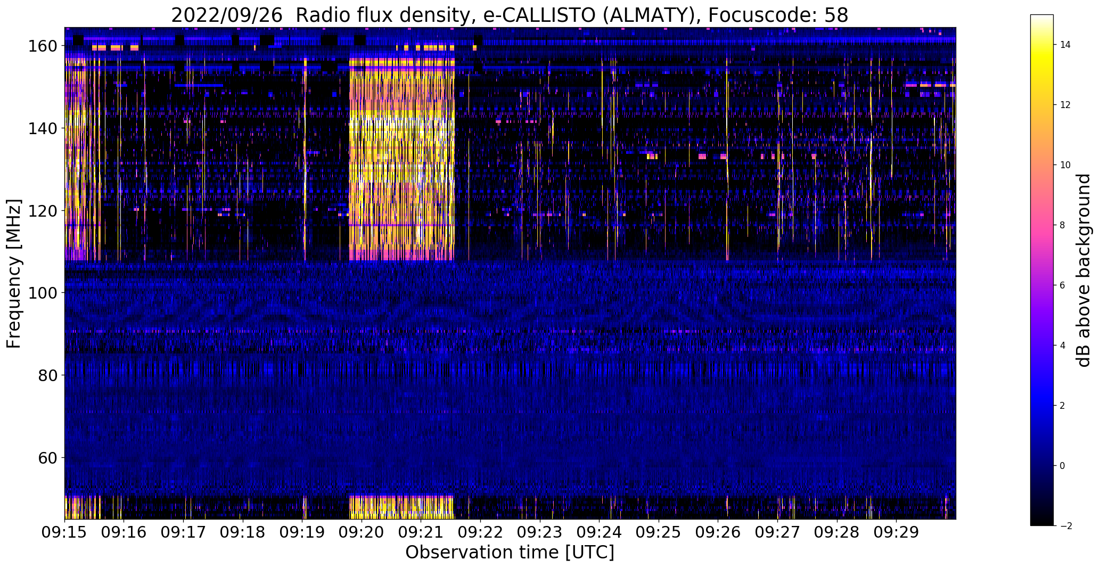Click the 09:15 time tick label
Image resolution: width=1100 pixels, height=568 pixels.
(65, 532)
